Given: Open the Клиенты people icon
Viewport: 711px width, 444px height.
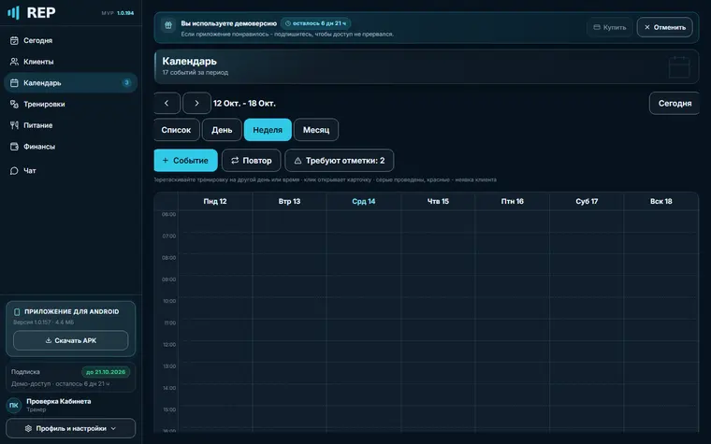Looking at the screenshot, I should coord(14,62).
